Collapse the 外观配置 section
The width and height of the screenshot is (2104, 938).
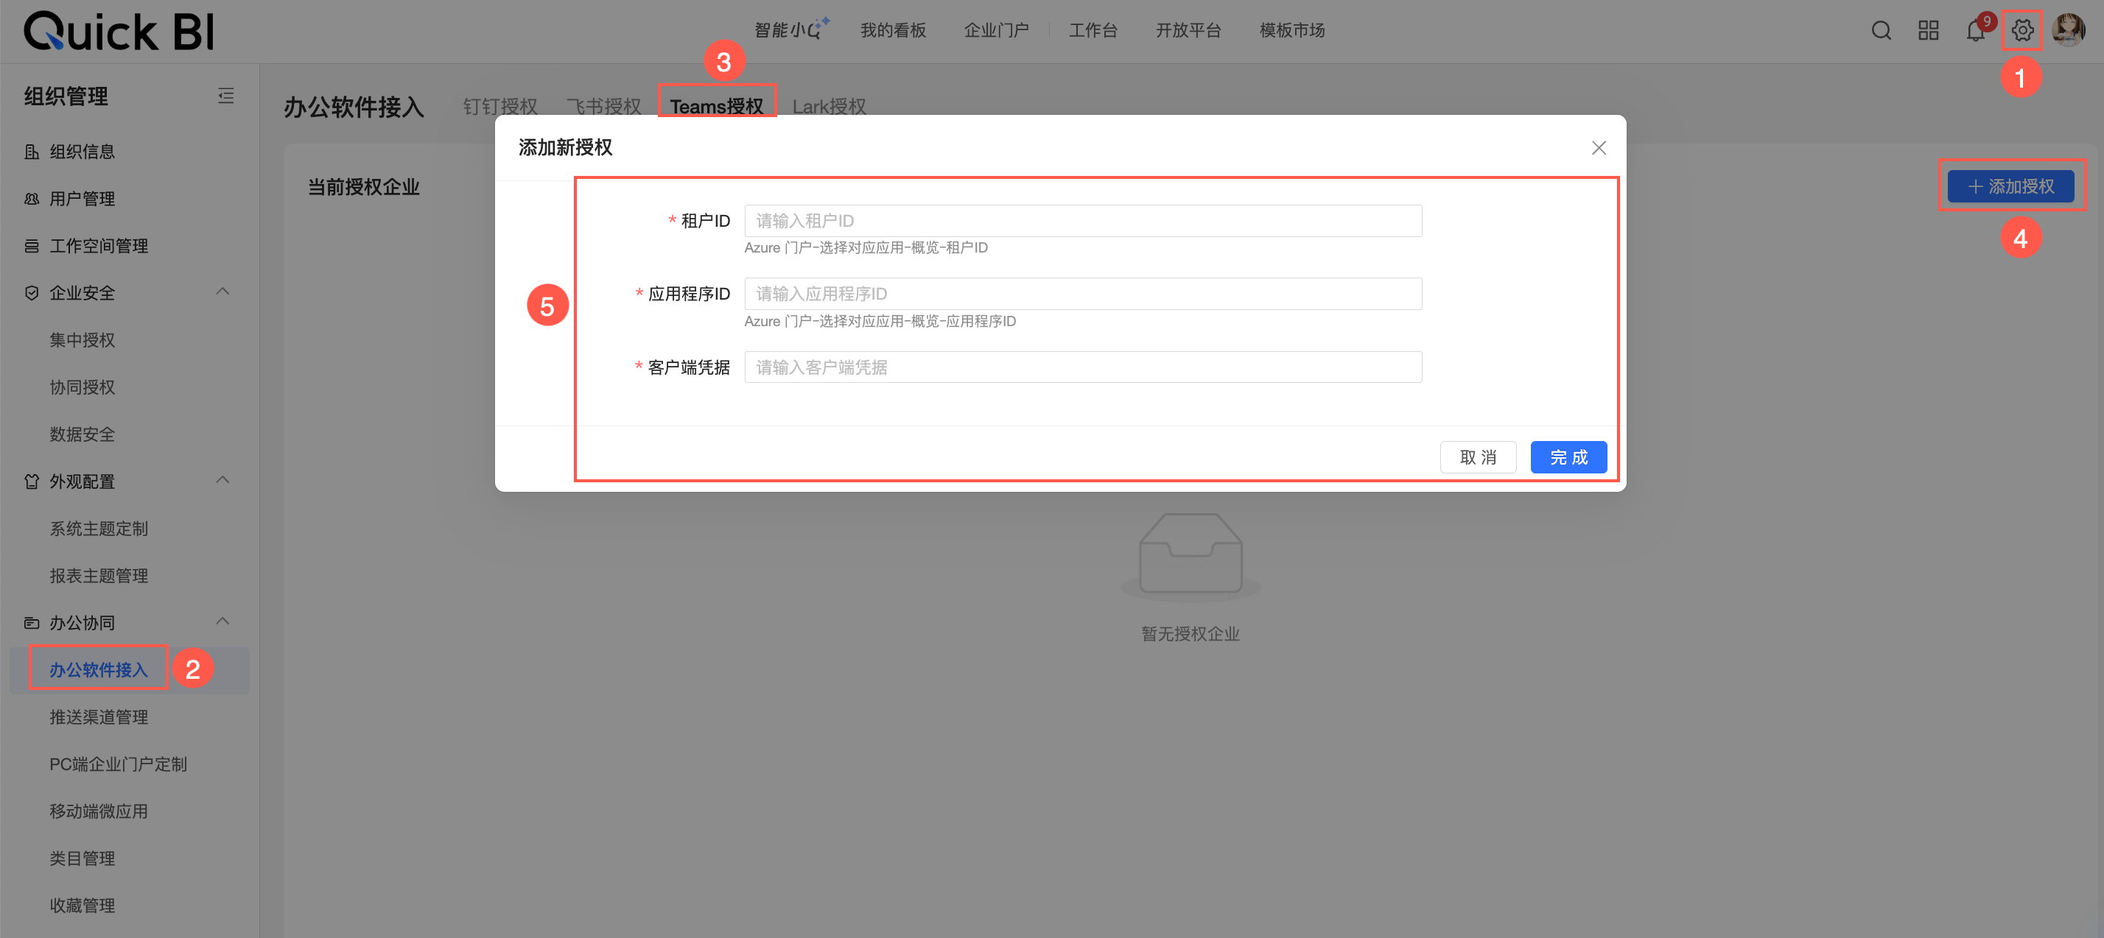point(222,481)
